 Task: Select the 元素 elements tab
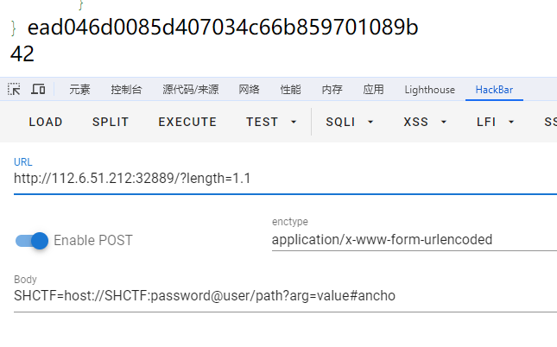[79, 90]
